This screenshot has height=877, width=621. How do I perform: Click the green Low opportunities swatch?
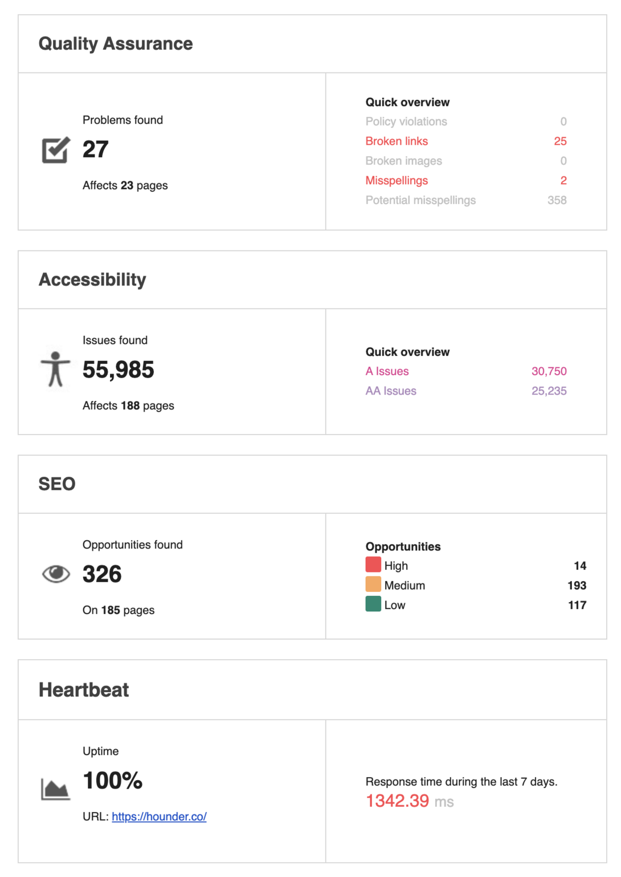click(373, 604)
